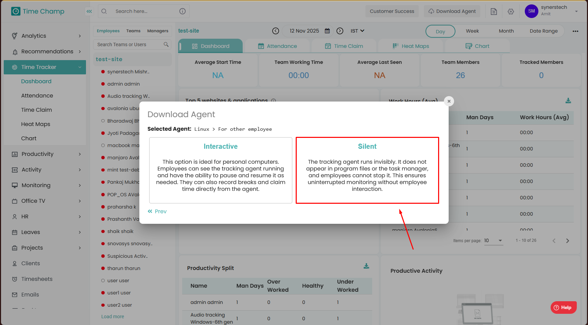588x325 pixels.
Task: Select the Month view
Action: pos(506,31)
